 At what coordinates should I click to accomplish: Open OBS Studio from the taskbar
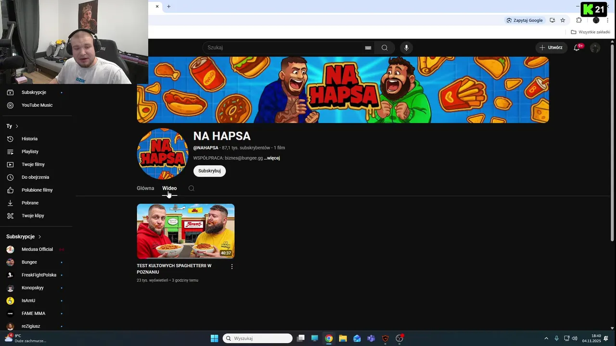[399, 338]
